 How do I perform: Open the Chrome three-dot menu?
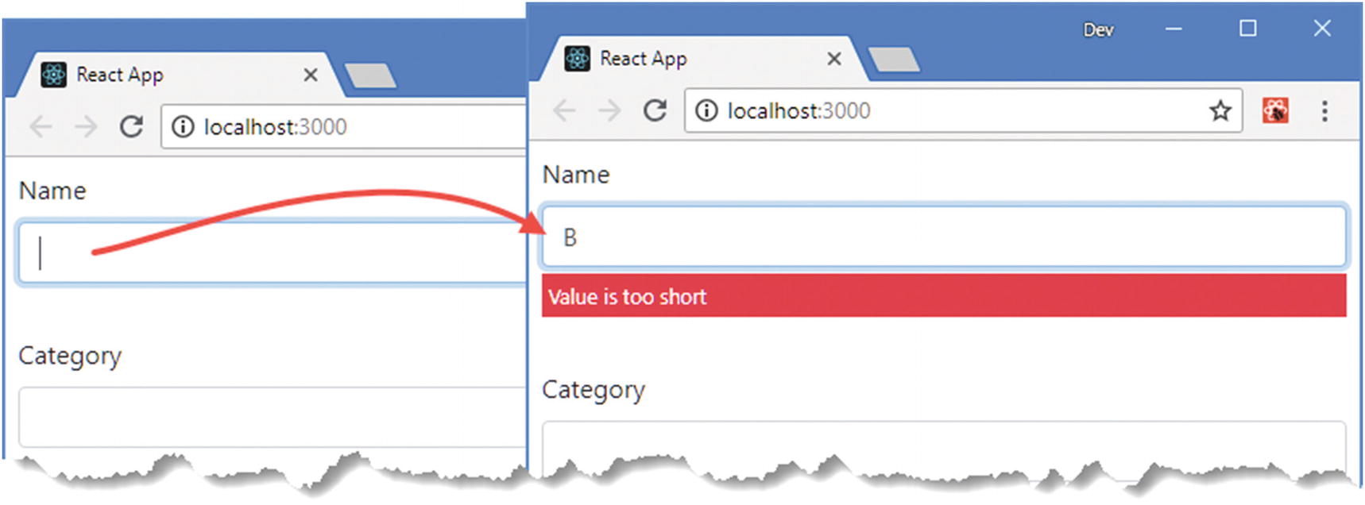tap(1324, 110)
